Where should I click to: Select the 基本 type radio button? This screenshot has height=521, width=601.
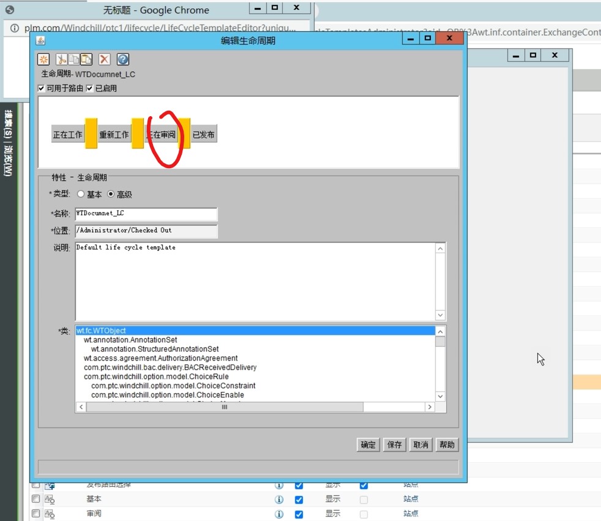(81, 194)
